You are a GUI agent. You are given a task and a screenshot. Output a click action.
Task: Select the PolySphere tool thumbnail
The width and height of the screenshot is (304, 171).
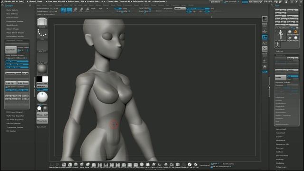pyautogui.click(x=295, y=38)
